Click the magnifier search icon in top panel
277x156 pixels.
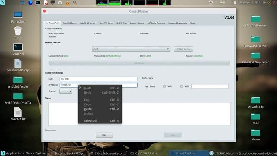[75, 3]
